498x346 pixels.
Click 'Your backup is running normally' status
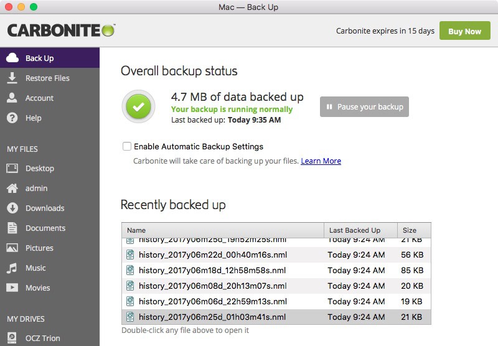(x=232, y=109)
